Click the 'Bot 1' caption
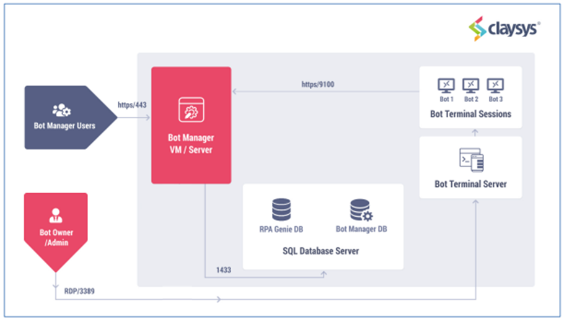Screen dimensions: 564x322 point(446,99)
